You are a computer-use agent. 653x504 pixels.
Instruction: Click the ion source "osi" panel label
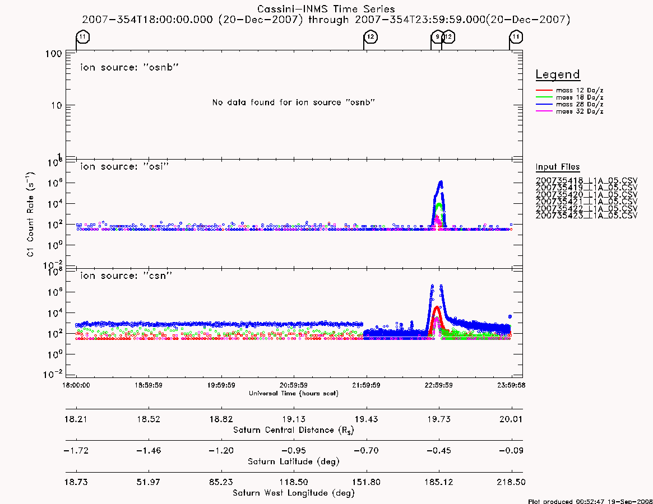124,166
